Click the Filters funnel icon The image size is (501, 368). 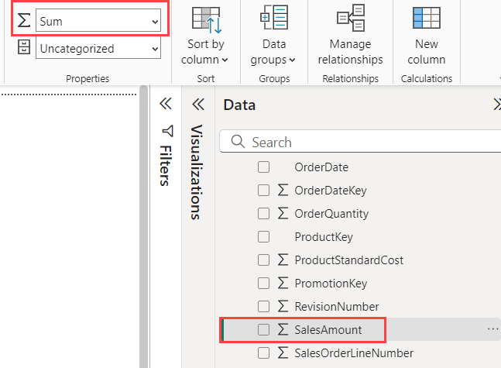[x=165, y=131]
